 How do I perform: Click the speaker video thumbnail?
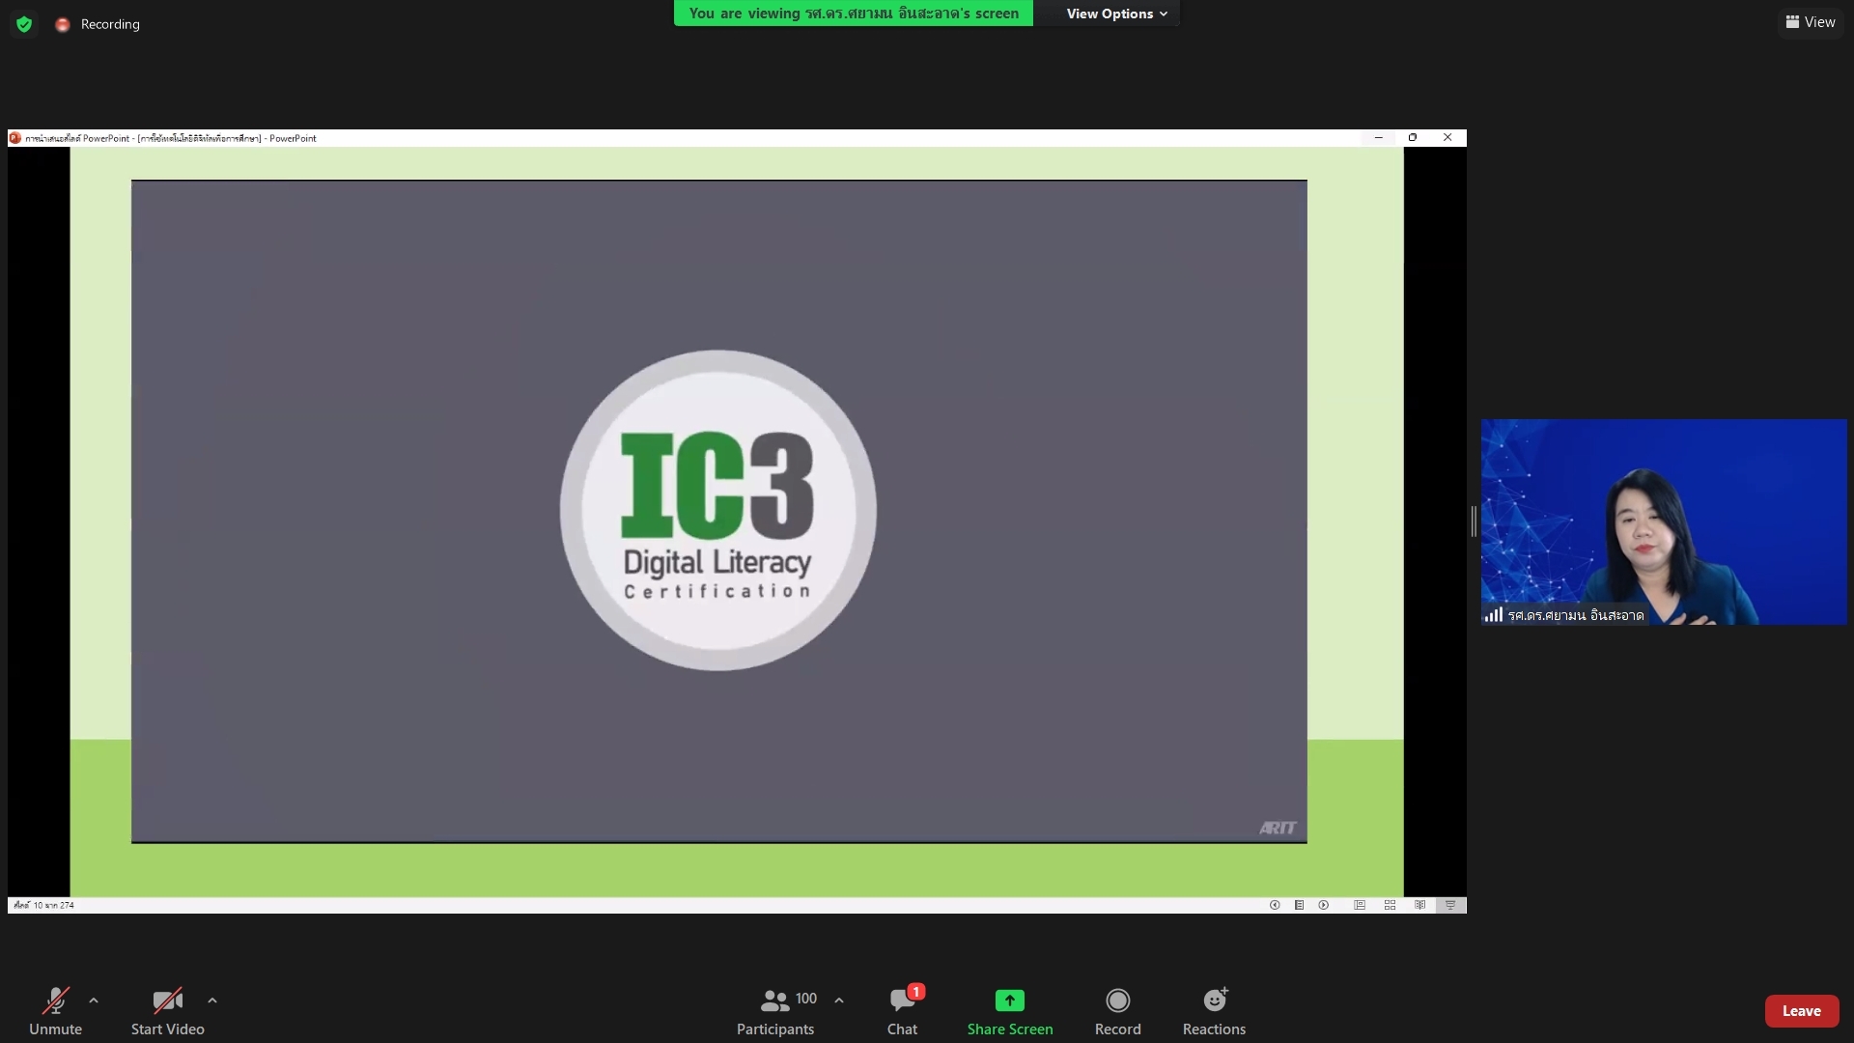(1663, 521)
